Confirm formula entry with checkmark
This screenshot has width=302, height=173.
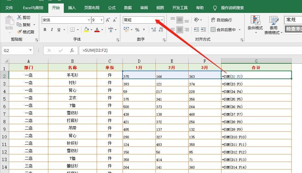tap(61, 50)
